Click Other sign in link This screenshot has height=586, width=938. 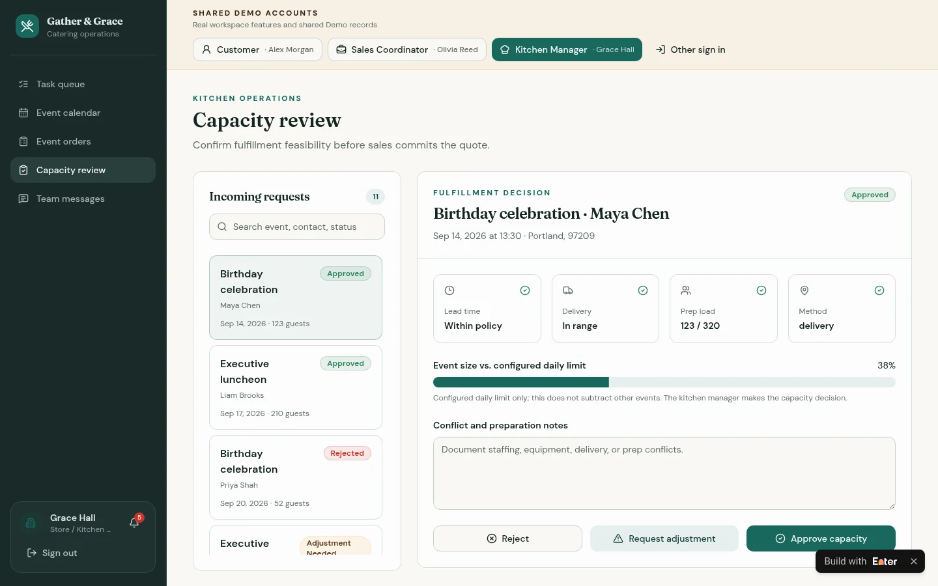[690, 49]
